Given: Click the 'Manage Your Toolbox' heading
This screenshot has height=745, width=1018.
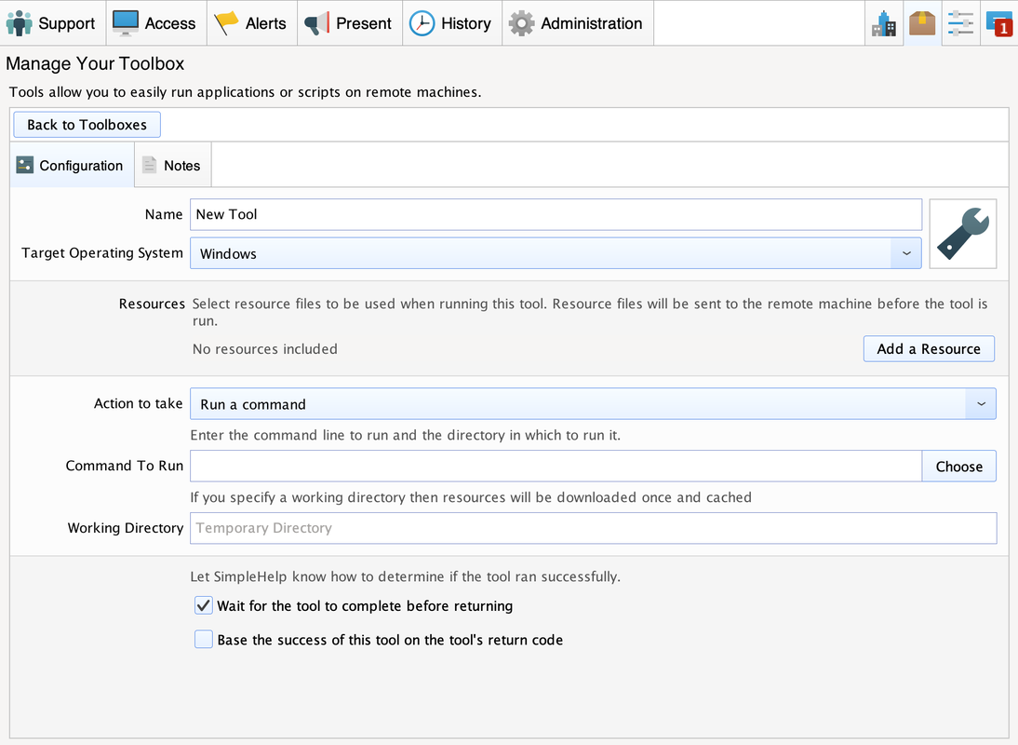Looking at the screenshot, I should point(95,63).
